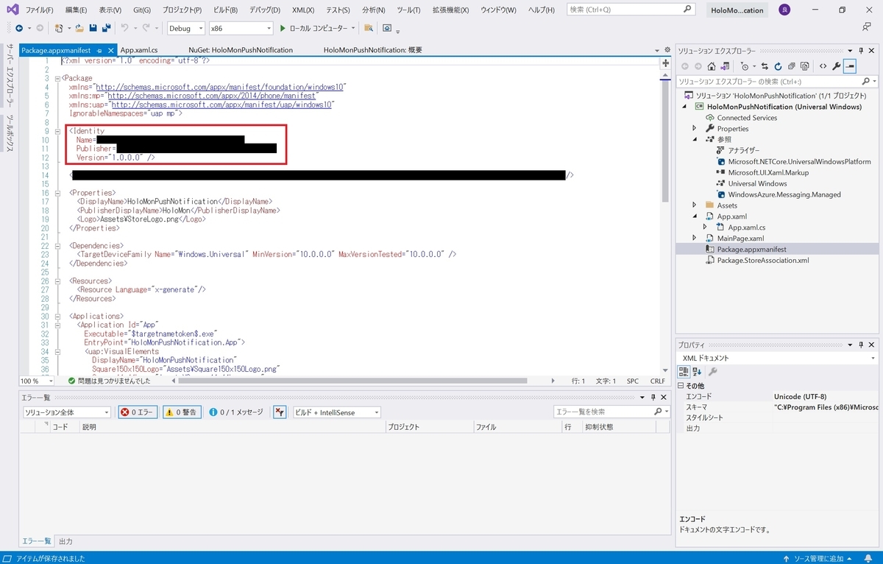Select Connected Services in Solution Explorer
This screenshot has width=883, height=564.
[x=747, y=118]
